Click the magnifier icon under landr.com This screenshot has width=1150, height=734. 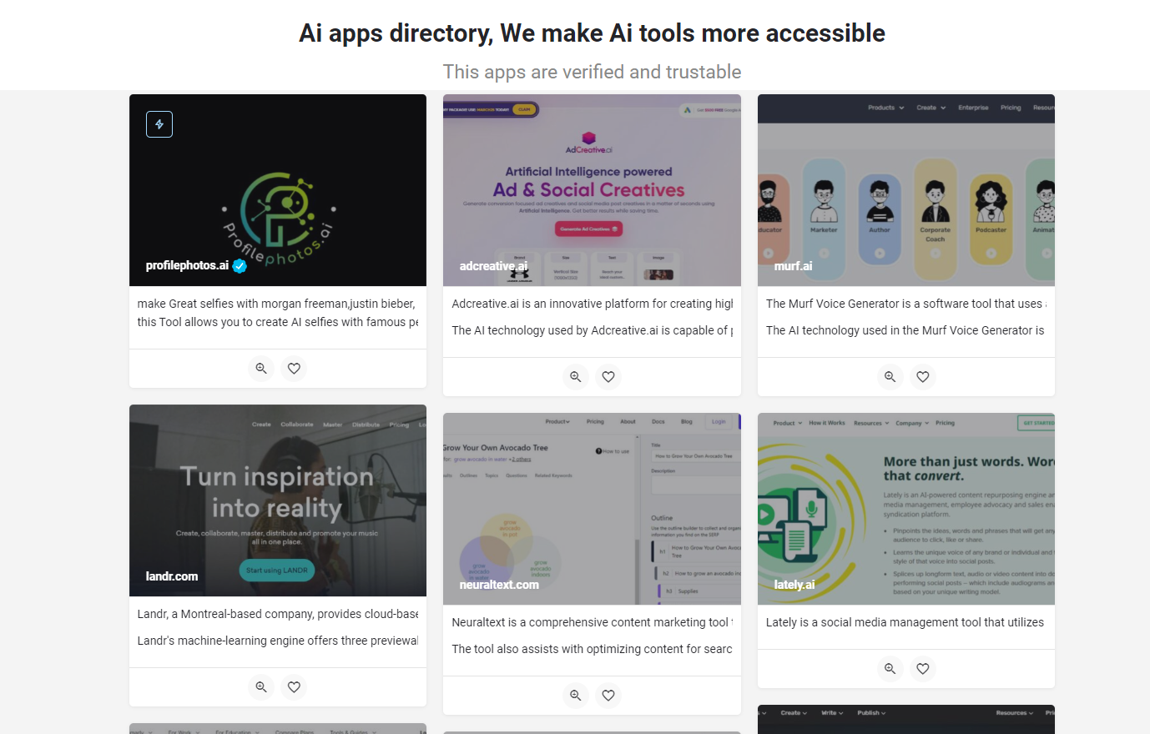[261, 687]
